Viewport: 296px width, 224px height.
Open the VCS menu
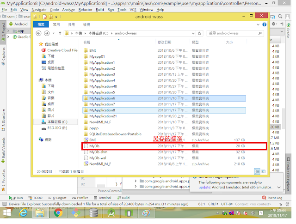pyautogui.click(x=133, y=10)
